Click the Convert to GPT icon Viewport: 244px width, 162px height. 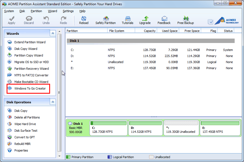pos(10,137)
